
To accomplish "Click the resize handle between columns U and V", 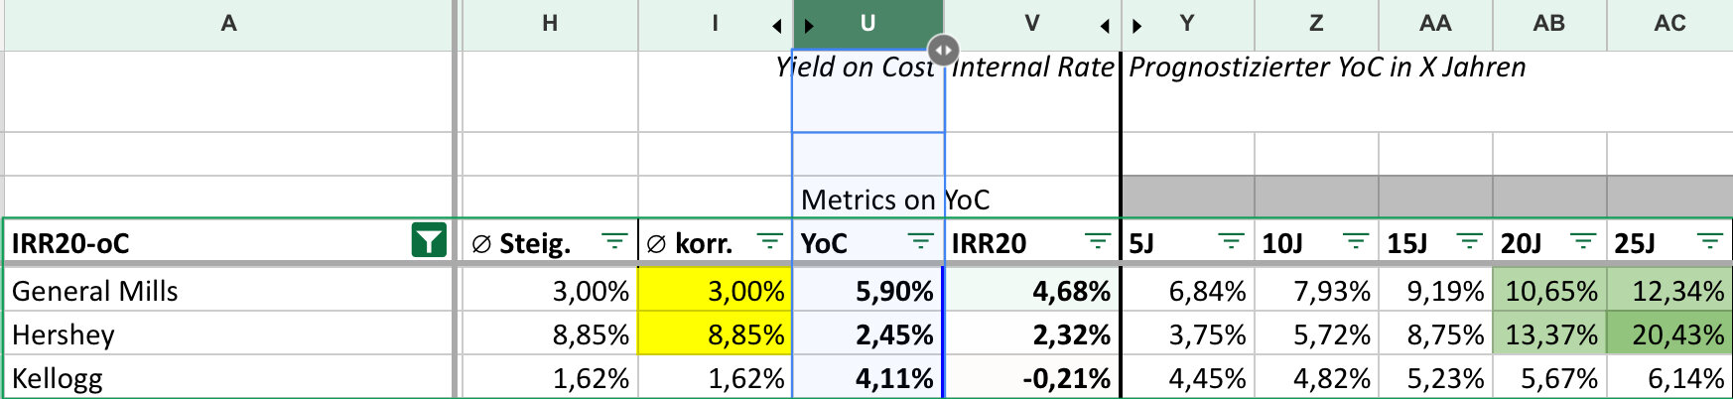I will [943, 49].
